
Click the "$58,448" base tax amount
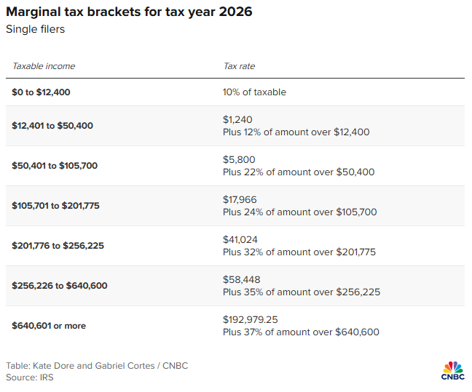[x=241, y=279]
